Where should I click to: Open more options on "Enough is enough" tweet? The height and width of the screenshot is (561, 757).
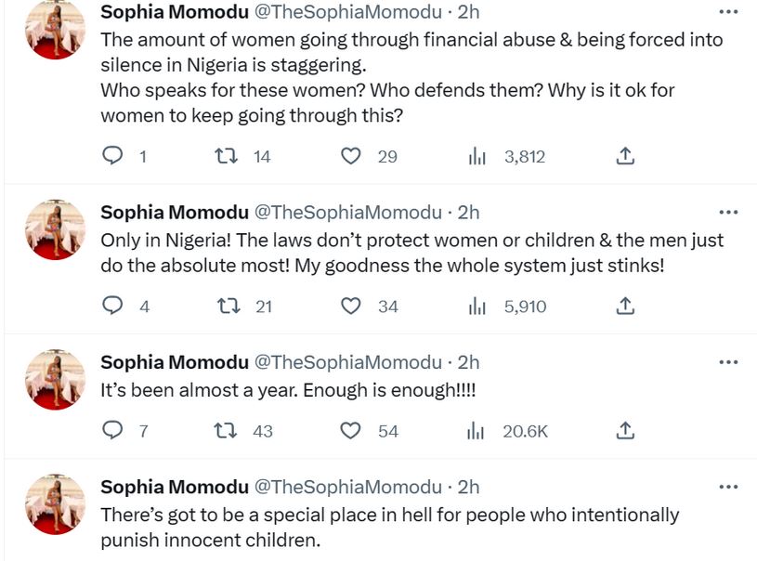729,362
